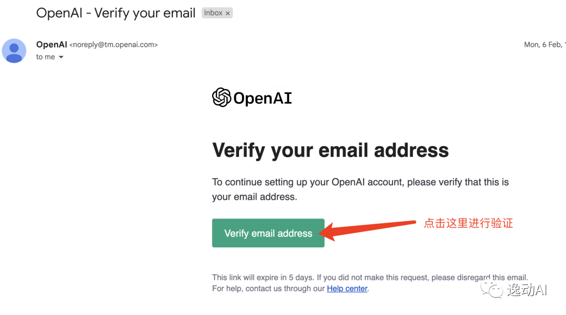Click the email subject 'OpenAI - Verify your email'
This screenshot has width=566, height=315.
pyautogui.click(x=116, y=13)
